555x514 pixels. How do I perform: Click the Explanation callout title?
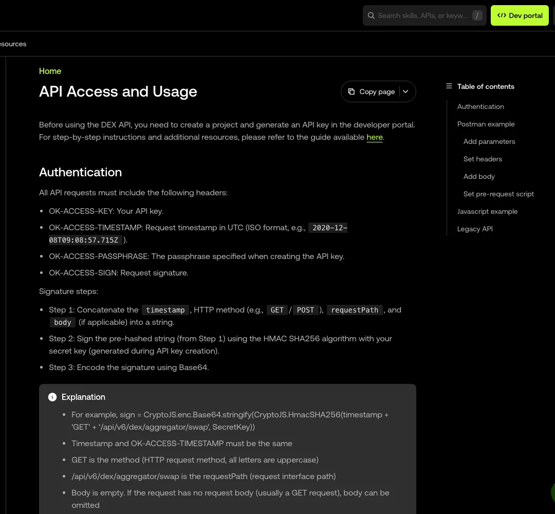[83, 397]
